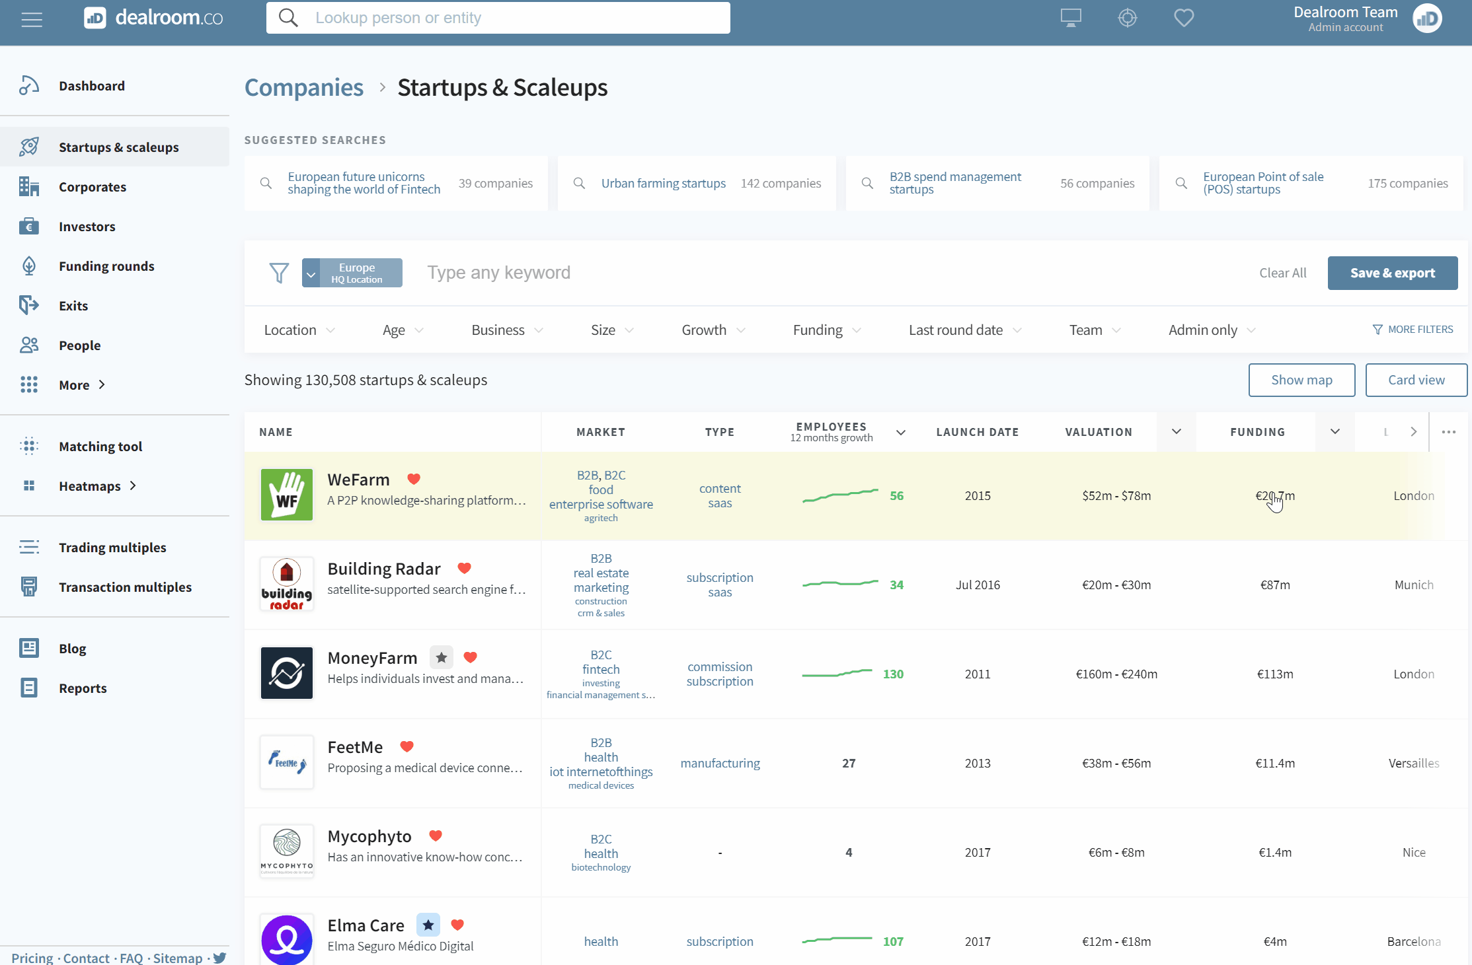Screen dimensions: 1472x965
Task: Open the Europe HQ Location chip arrow
Action: coord(311,273)
